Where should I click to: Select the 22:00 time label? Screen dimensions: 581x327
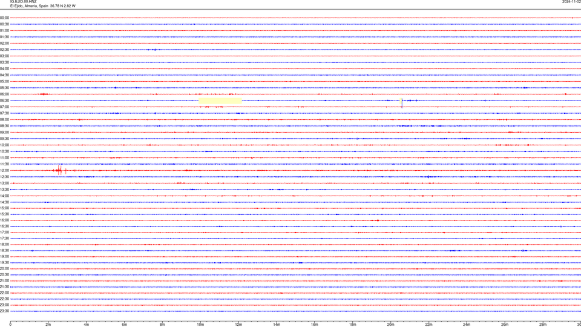4,293
